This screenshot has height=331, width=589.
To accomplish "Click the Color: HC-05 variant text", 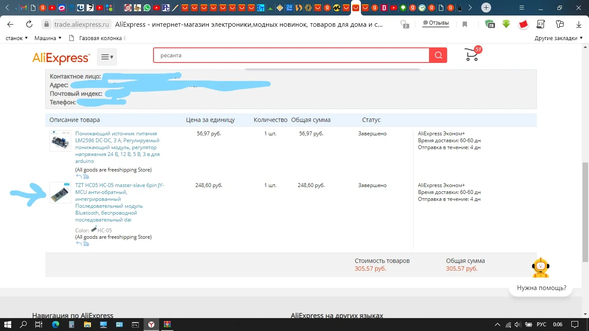I will pos(94,230).
